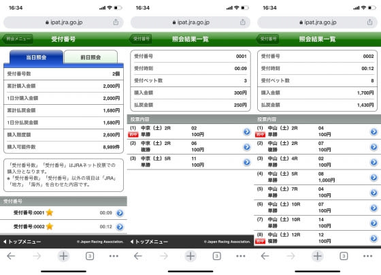
Task: Go back via 照会メニュー button
Action: click(x=18, y=39)
